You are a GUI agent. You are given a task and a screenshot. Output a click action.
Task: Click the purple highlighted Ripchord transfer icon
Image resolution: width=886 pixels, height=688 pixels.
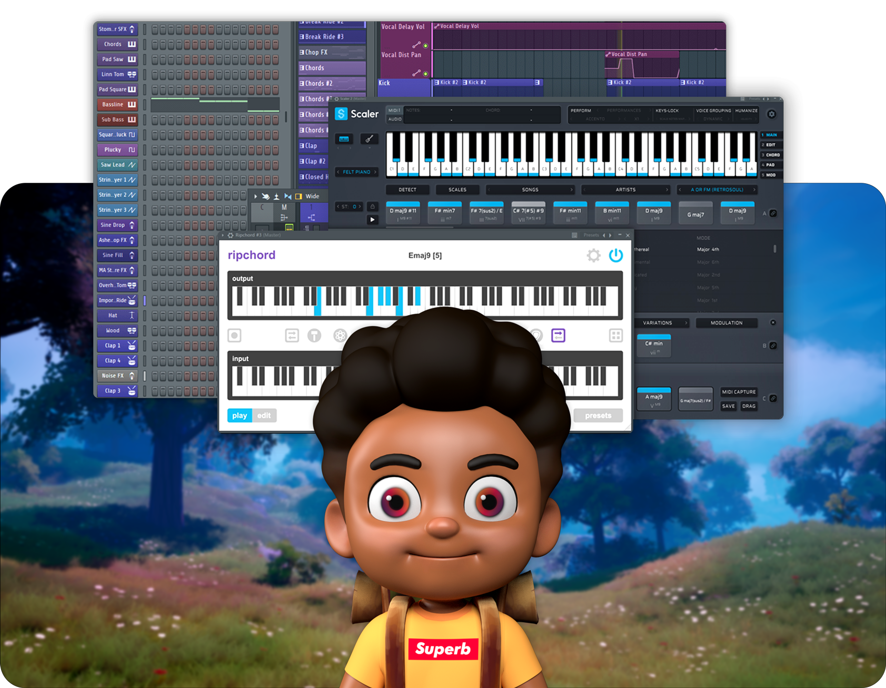point(558,336)
